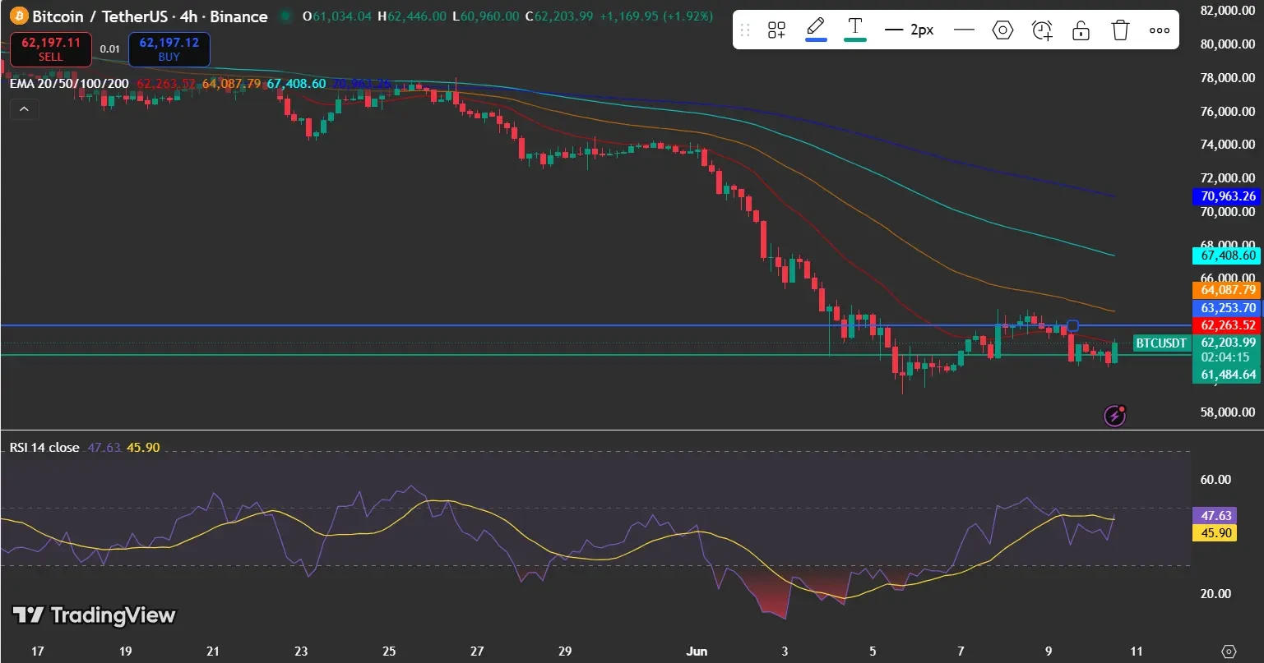This screenshot has width=1264, height=663.
Task: Click the L60,960.00 low value
Action: point(486,16)
